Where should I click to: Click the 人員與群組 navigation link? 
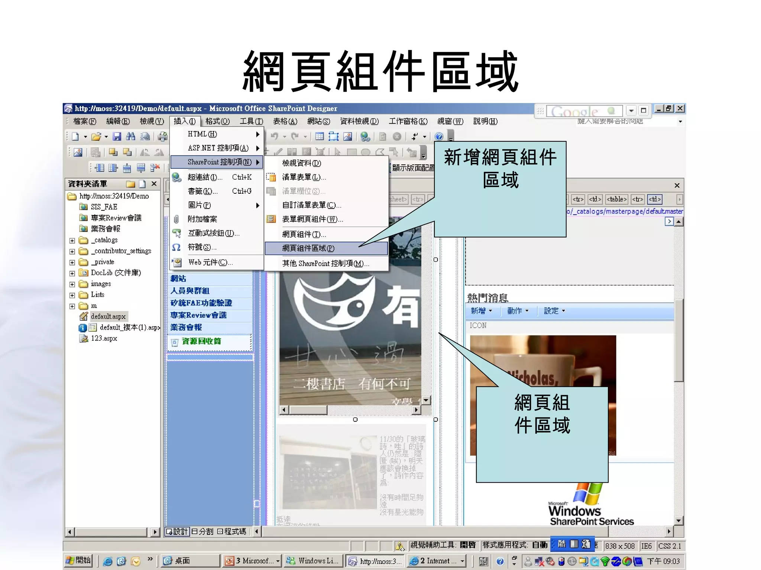(x=190, y=291)
